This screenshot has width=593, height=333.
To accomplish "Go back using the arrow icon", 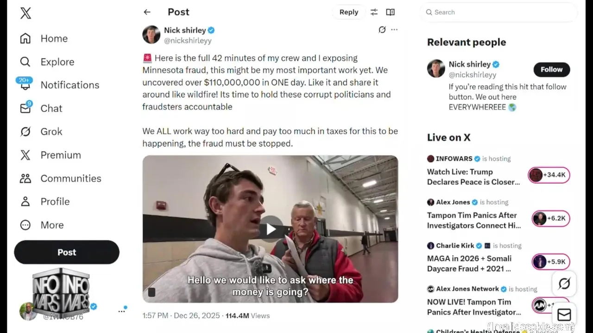I will click(147, 12).
